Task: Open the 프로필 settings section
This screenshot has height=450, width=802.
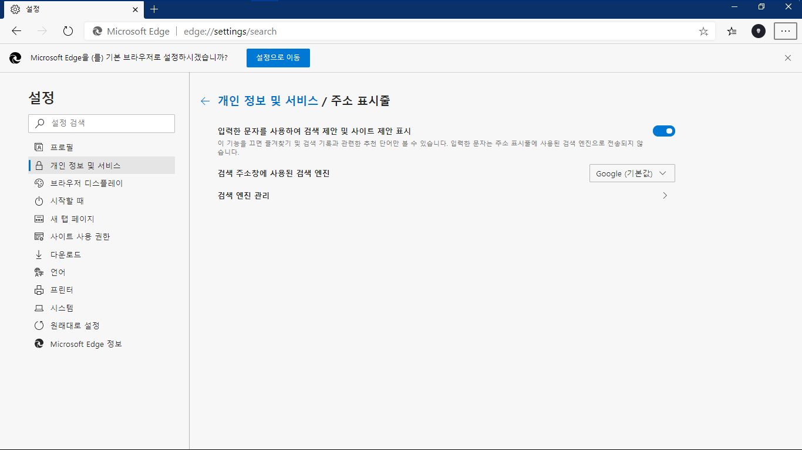Action: (102, 147)
